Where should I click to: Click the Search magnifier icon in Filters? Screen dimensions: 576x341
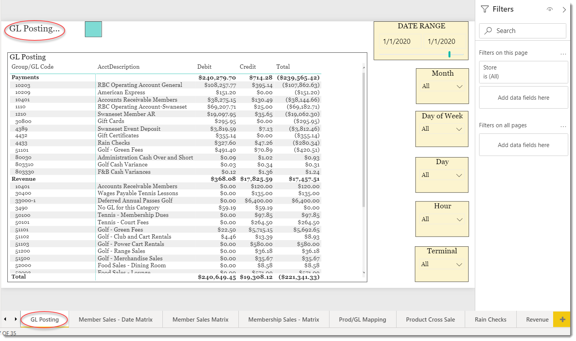(x=488, y=31)
